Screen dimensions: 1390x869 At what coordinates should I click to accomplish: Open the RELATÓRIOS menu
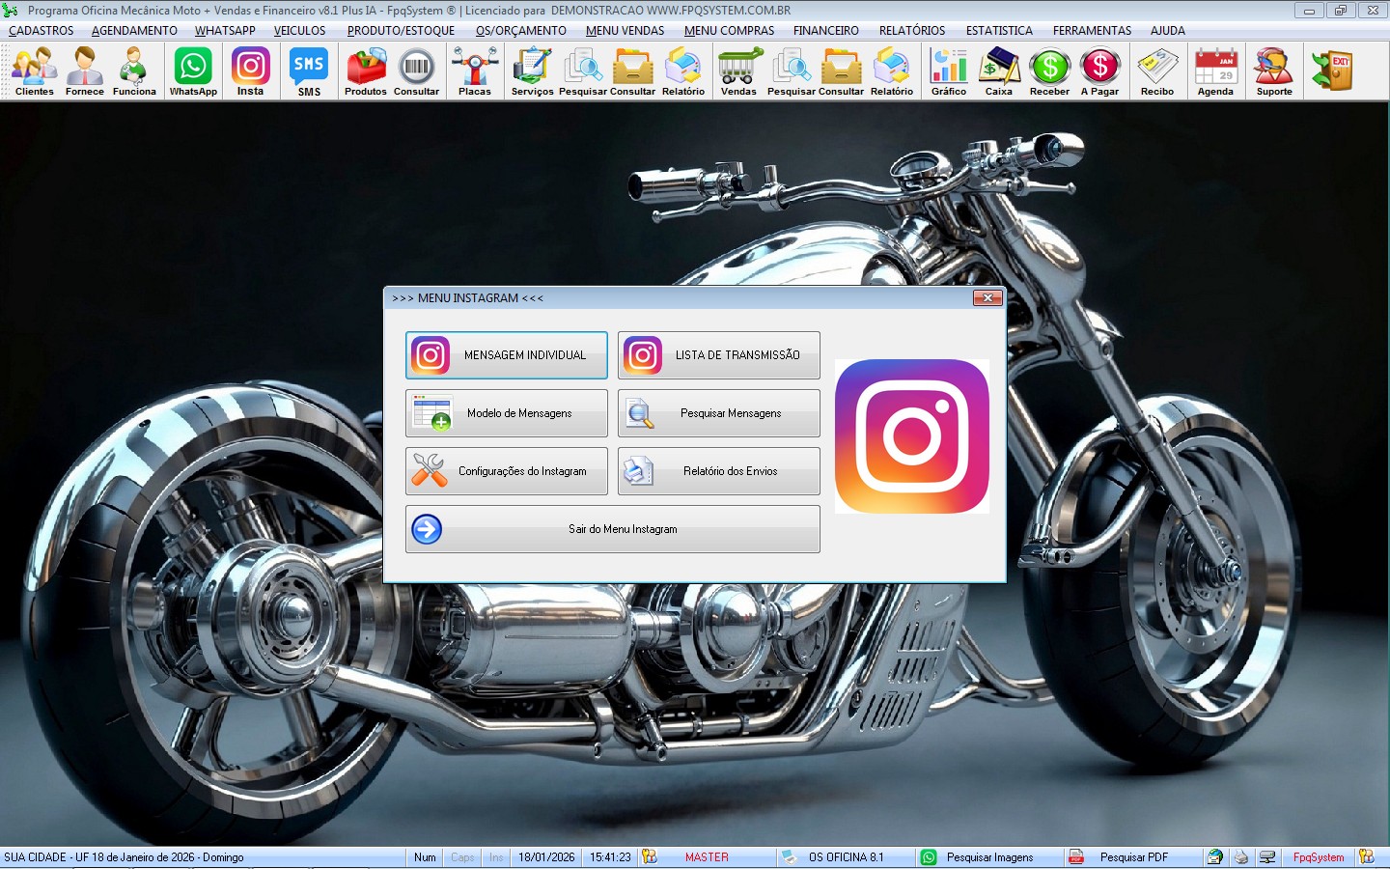point(912,31)
